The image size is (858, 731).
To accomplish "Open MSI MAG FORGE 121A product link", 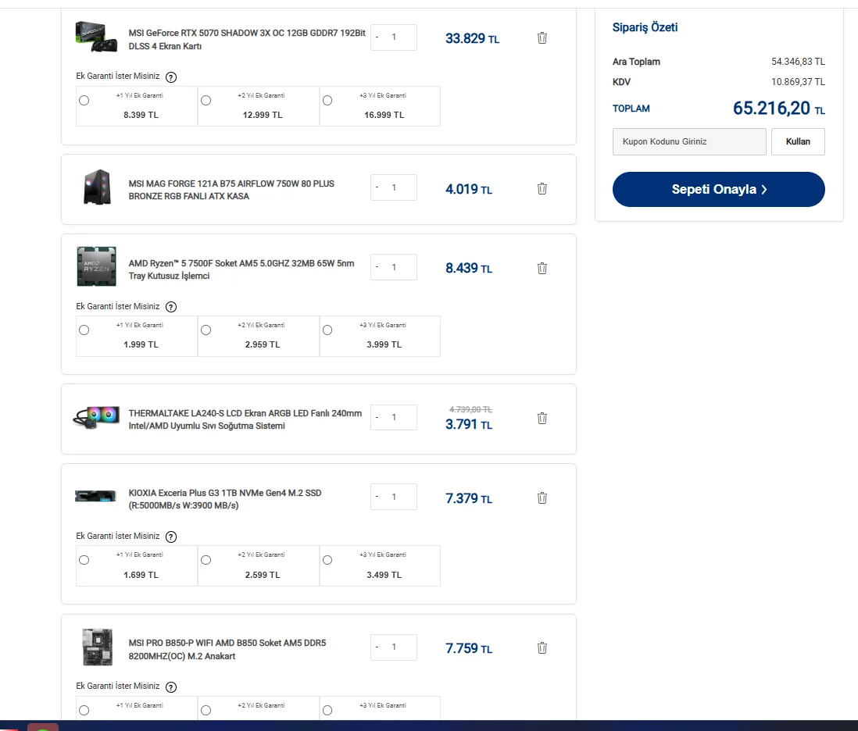I will pyautogui.click(x=231, y=190).
